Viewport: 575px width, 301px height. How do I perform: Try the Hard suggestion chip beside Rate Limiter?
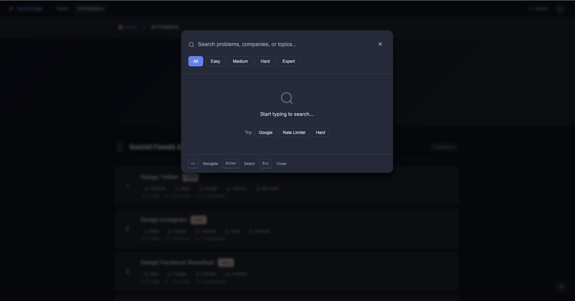(x=320, y=132)
